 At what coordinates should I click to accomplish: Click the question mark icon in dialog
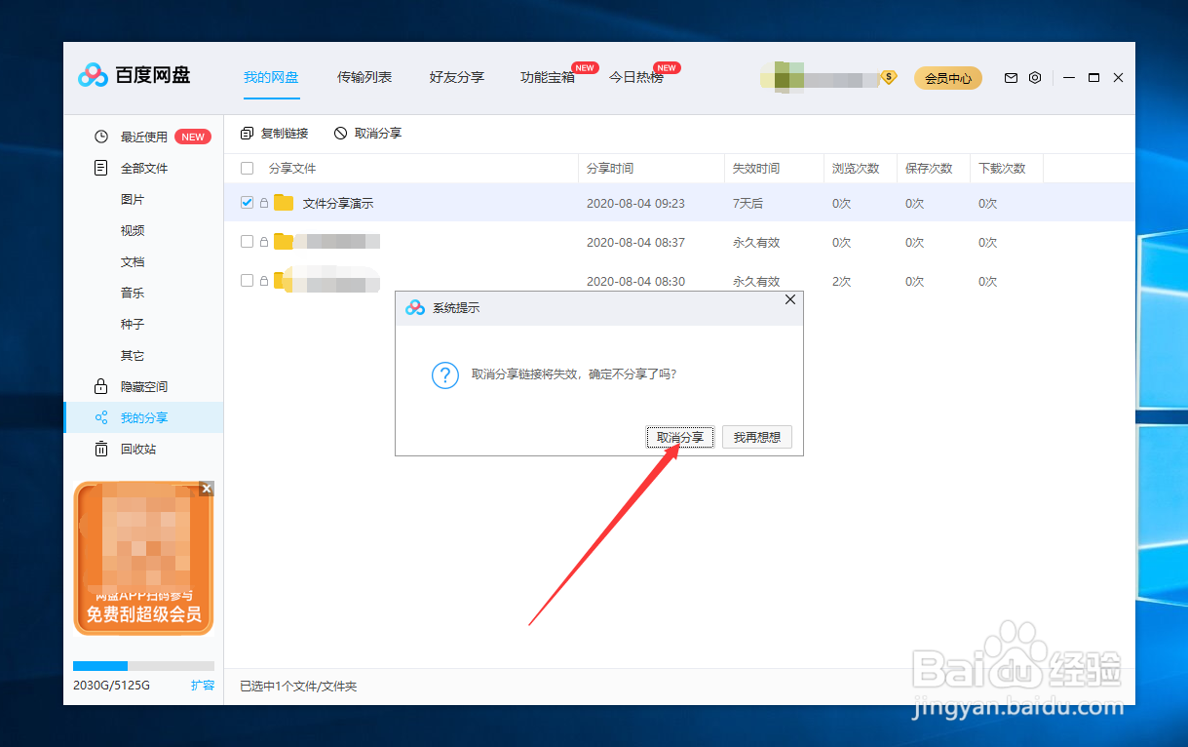click(x=445, y=374)
